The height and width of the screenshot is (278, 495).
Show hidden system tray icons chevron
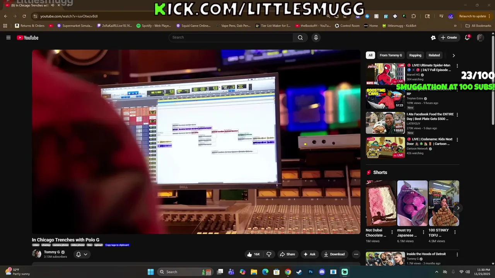[x=437, y=272]
